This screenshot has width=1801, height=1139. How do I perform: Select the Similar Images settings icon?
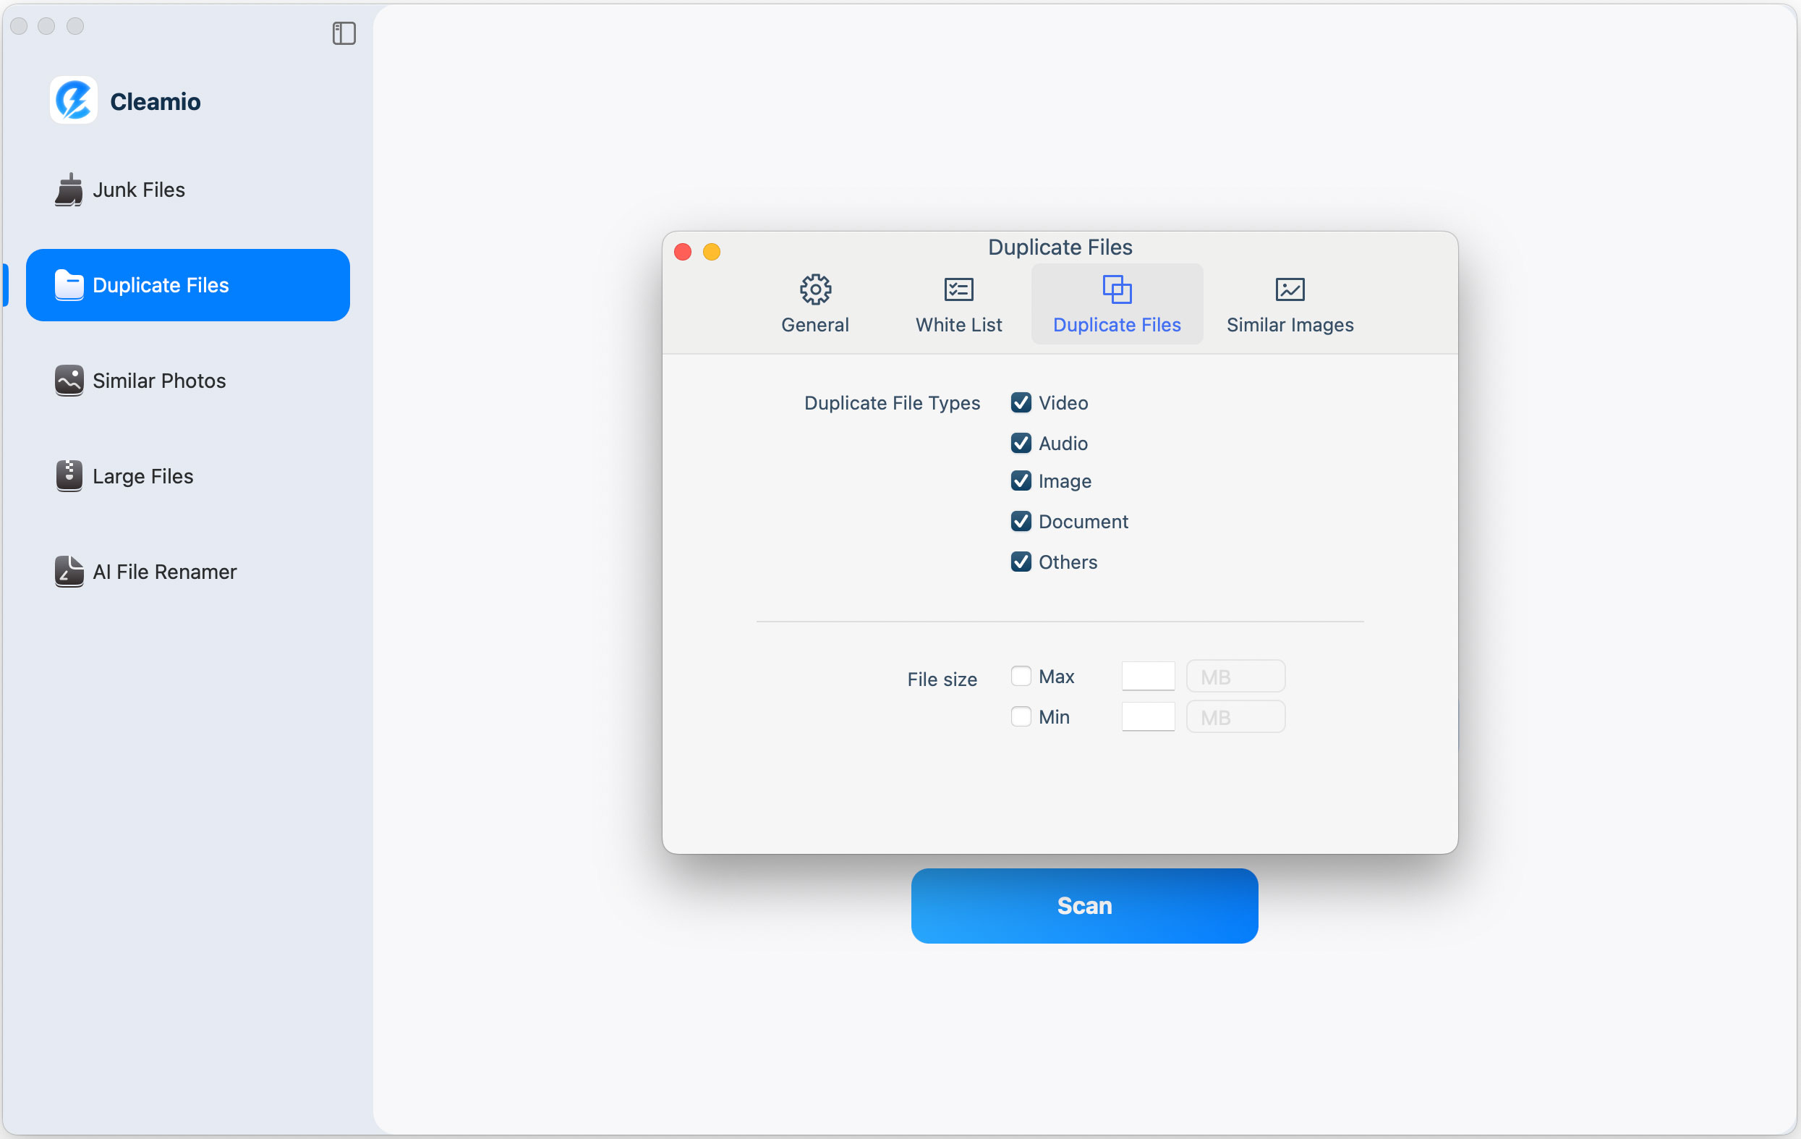point(1289,289)
